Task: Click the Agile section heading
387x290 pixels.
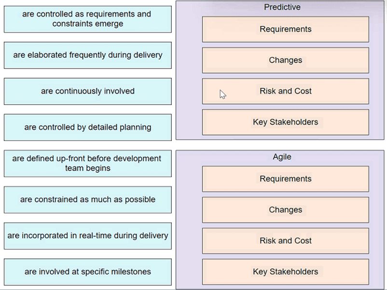Action: (x=282, y=157)
